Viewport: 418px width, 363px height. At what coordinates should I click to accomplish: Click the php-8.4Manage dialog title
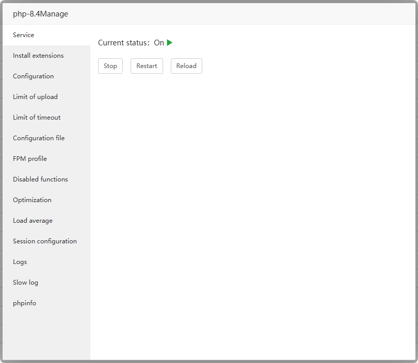pos(40,14)
